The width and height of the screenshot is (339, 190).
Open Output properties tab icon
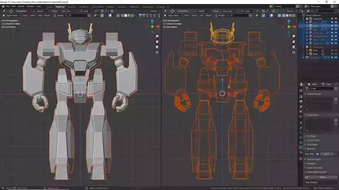point(301,101)
